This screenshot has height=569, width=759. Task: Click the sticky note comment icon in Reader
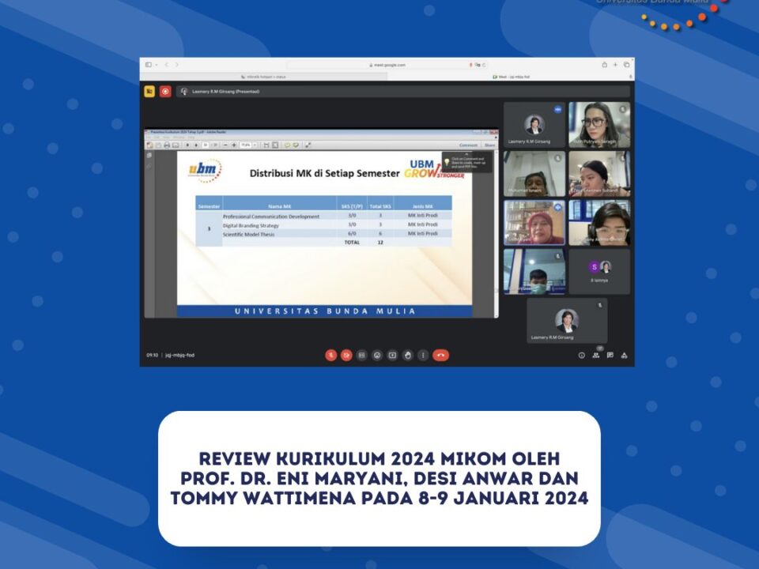pos(287,145)
